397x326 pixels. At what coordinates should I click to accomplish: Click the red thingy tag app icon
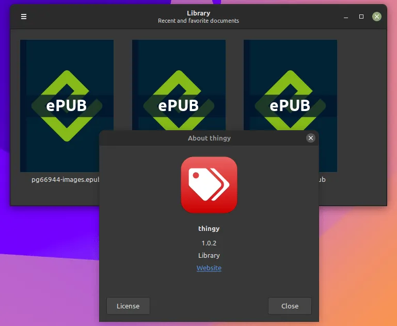coord(209,185)
